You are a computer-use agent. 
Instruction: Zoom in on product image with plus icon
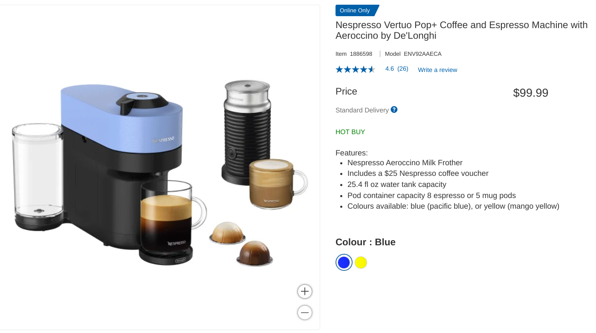(x=305, y=291)
